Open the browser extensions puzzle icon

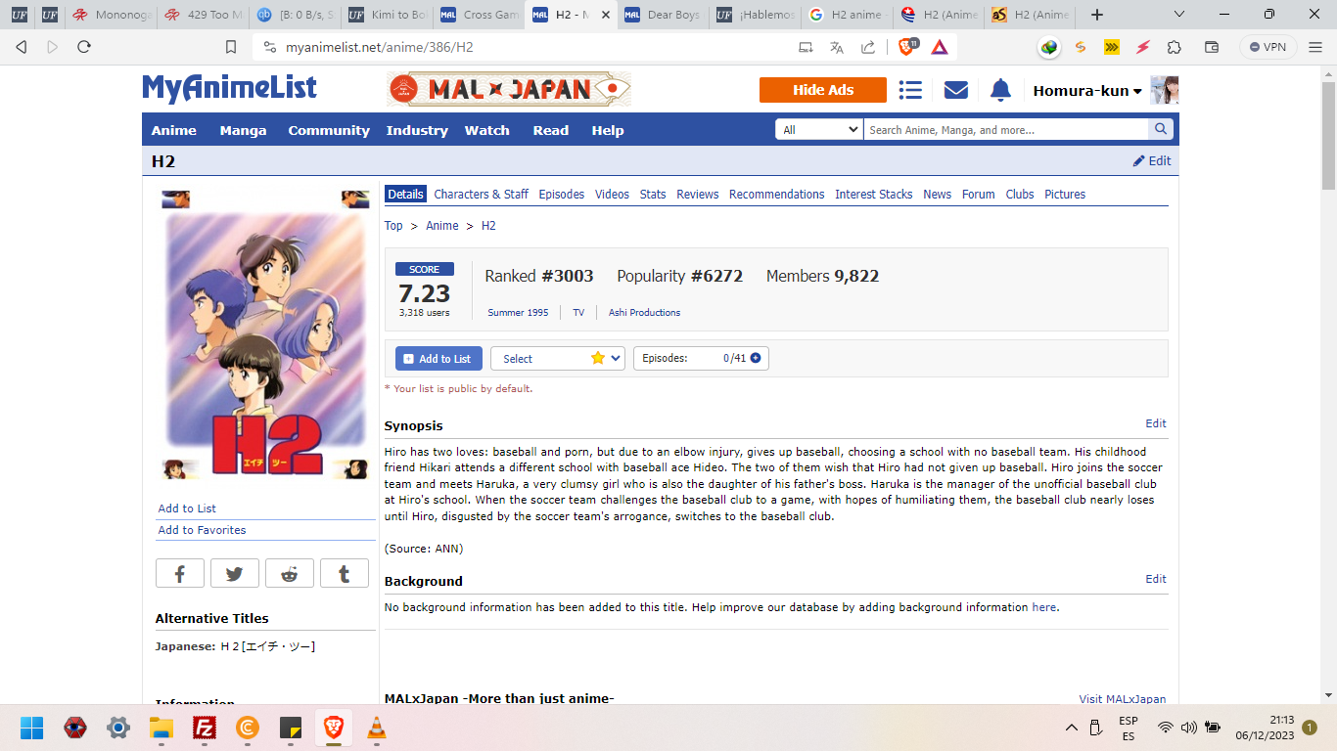[1175, 46]
